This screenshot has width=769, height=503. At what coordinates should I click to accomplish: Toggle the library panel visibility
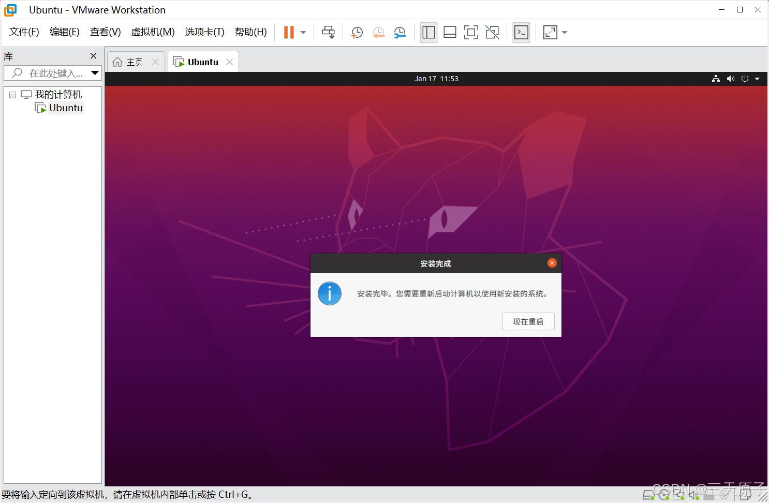click(x=428, y=32)
